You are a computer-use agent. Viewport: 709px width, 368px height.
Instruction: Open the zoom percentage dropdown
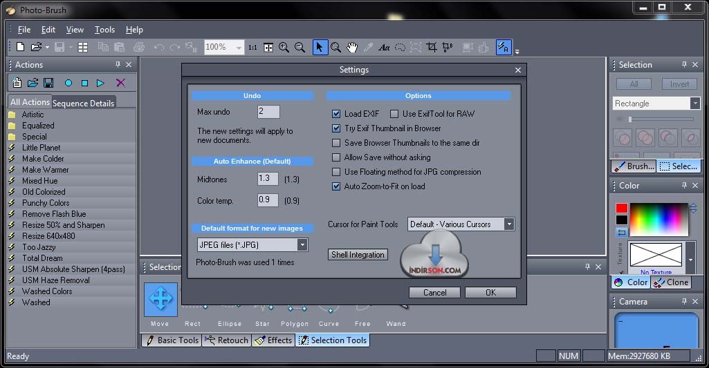pyautogui.click(x=238, y=48)
